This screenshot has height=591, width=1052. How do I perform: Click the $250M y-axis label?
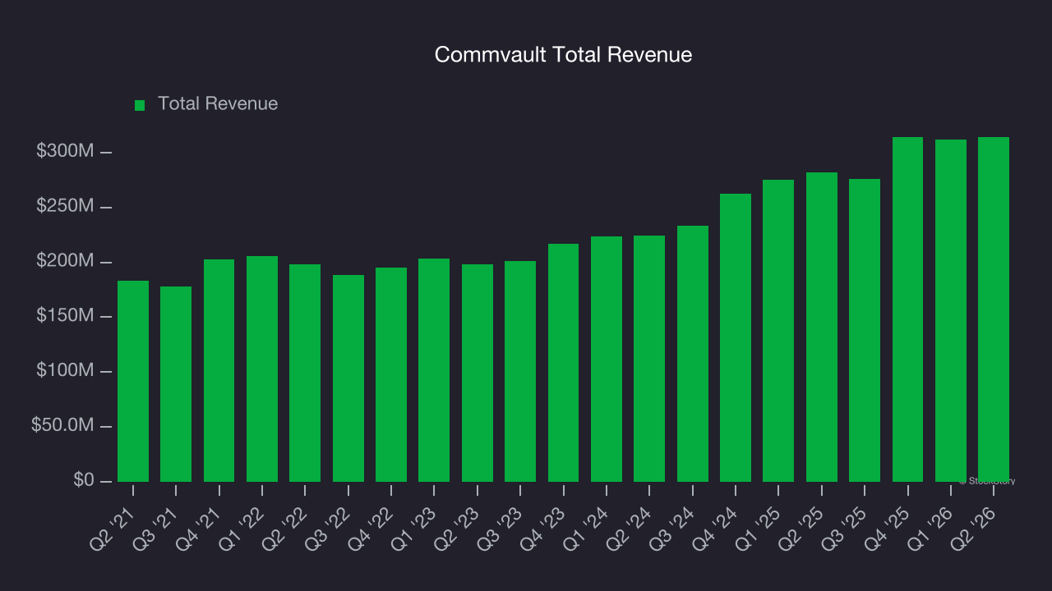coord(65,206)
